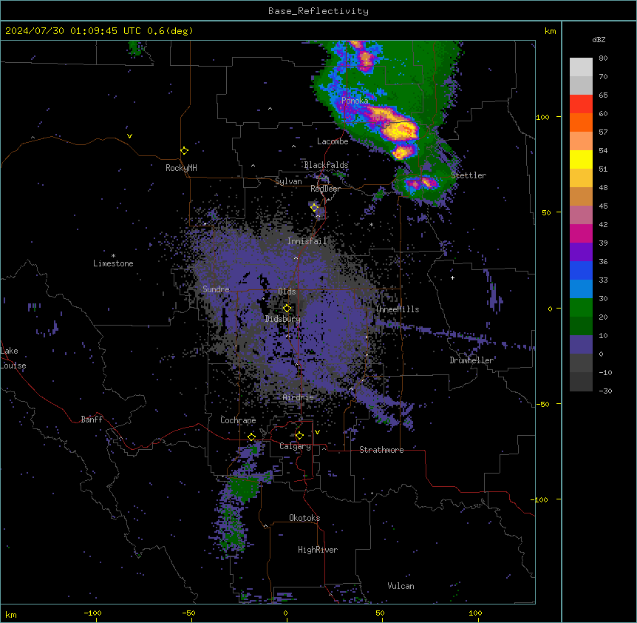Click the -30 dBZ legend value
Image resolution: width=637 pixels, height=623 pixels.
[x=605, y=391]
